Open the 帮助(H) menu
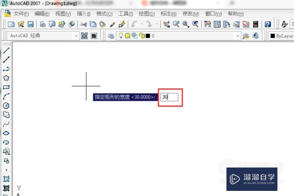 [x=235, y=14]
